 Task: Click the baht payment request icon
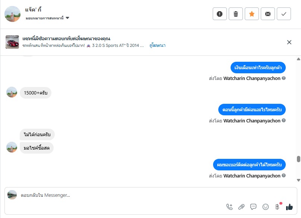point(277,206)
